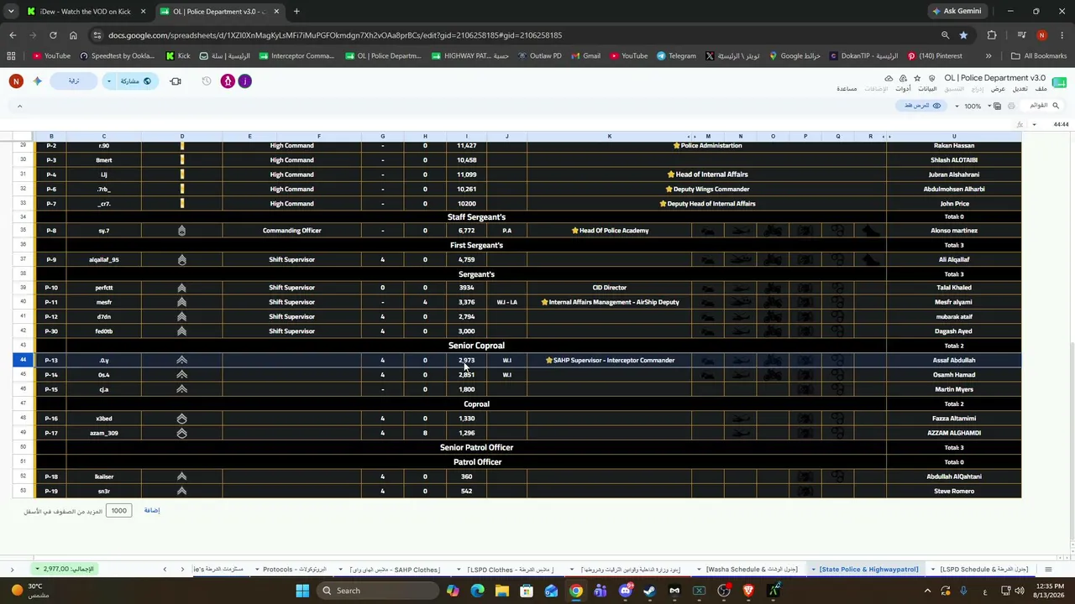Expand hidden columns arrows after column K
Image resolution: width=1075 pixels, height=604 pixels.
(691, 136)
